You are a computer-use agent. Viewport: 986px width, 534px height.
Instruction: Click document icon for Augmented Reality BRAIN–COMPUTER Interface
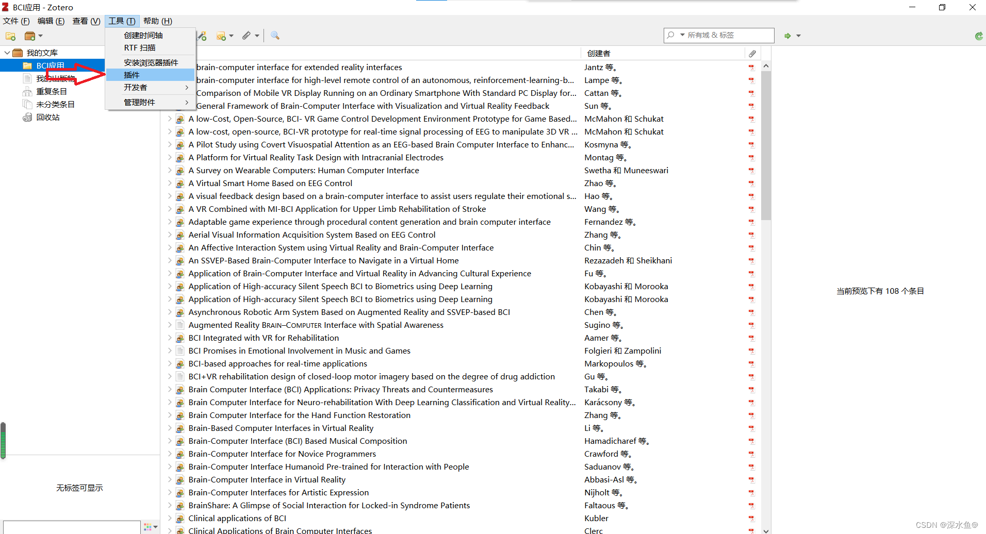click(x=180, y=325)
